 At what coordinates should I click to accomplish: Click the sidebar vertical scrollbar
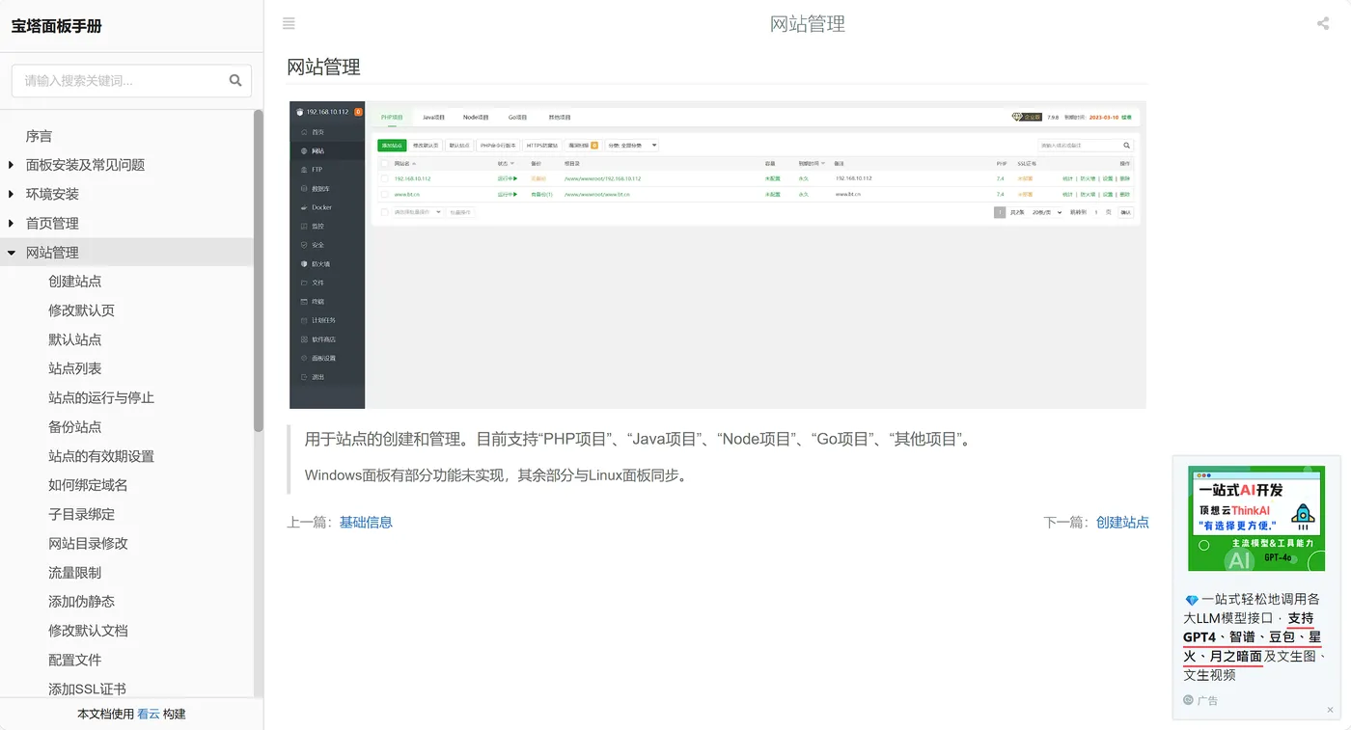[x=259, y=270]
